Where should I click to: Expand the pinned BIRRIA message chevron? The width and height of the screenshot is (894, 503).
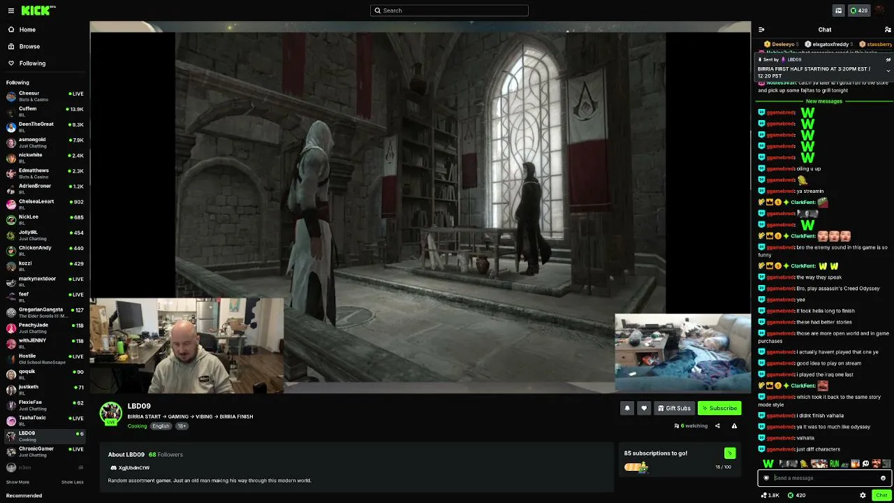click(888, 71)
